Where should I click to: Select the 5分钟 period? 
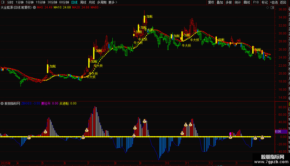pyautogui.click(x=30, y=2)
